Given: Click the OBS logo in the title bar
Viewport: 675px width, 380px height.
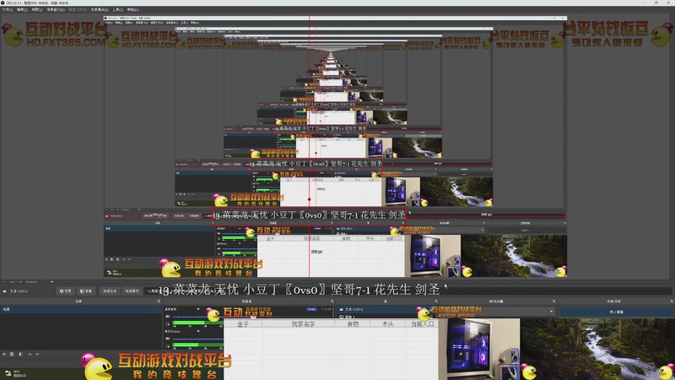Looking at the screenshot, I should pos(3,3).
